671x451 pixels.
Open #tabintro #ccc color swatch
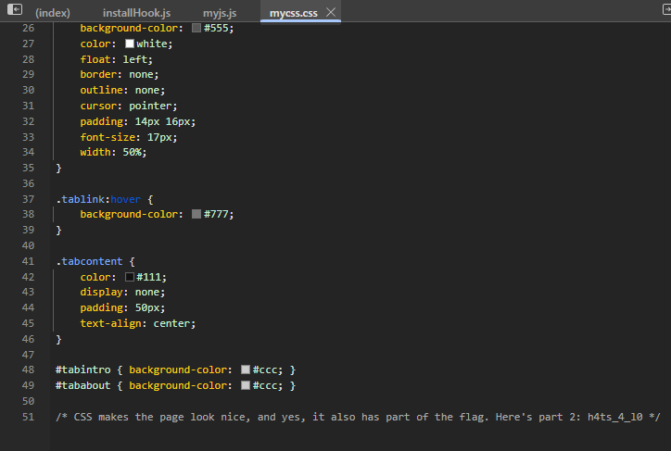246,370
